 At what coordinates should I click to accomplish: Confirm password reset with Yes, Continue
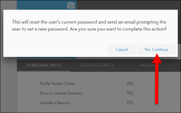[x=156, y=50]
